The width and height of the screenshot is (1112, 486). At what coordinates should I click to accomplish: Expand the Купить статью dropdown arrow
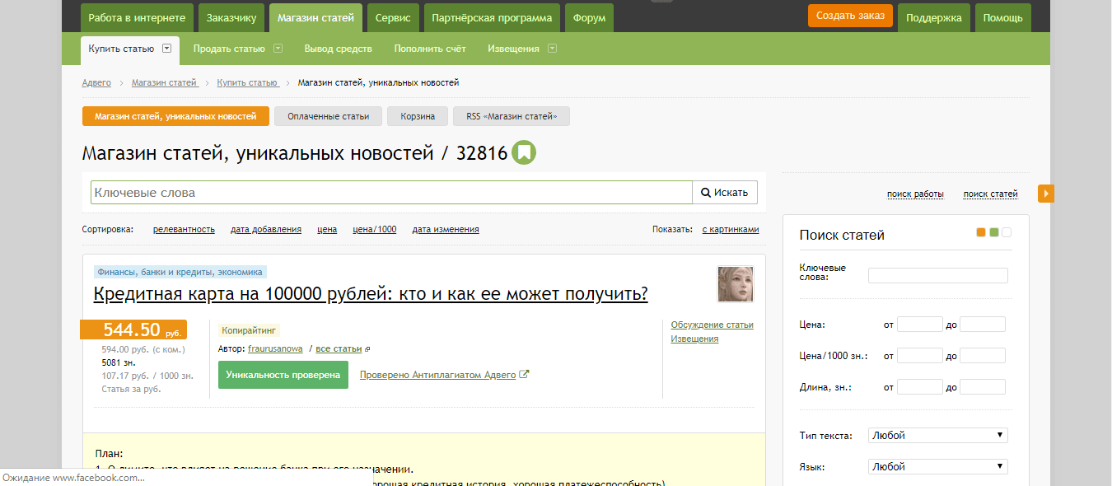click(166, 49)
